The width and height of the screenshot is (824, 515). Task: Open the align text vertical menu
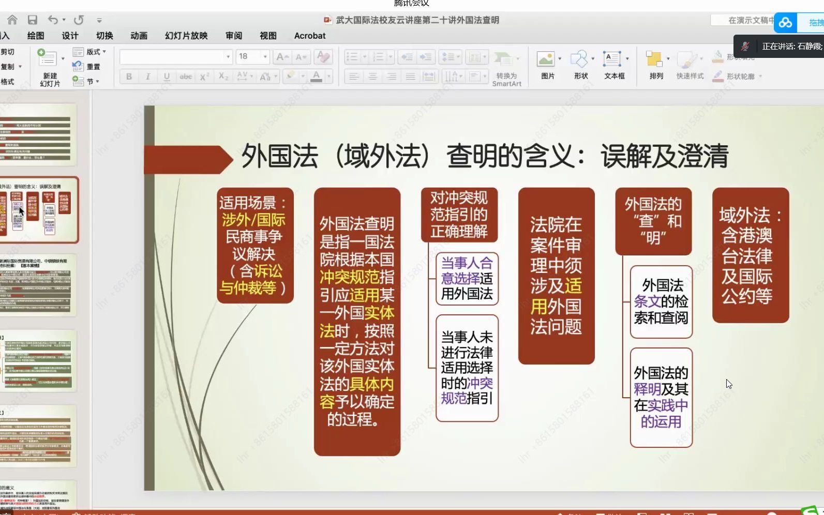(x=477, y=77)
